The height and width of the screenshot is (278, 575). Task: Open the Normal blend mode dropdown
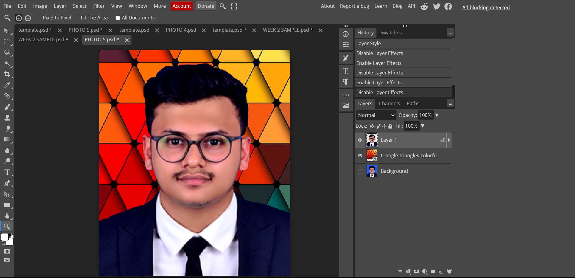[x=376, y=115]
